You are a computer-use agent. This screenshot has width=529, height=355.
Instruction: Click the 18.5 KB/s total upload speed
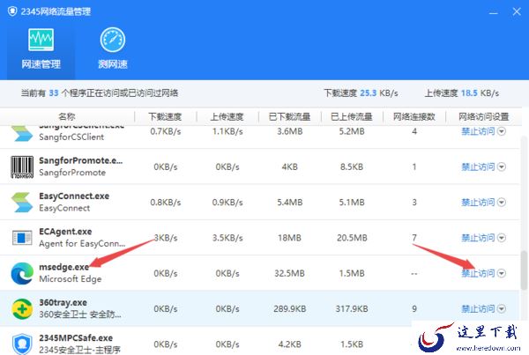tap(480, 92)
